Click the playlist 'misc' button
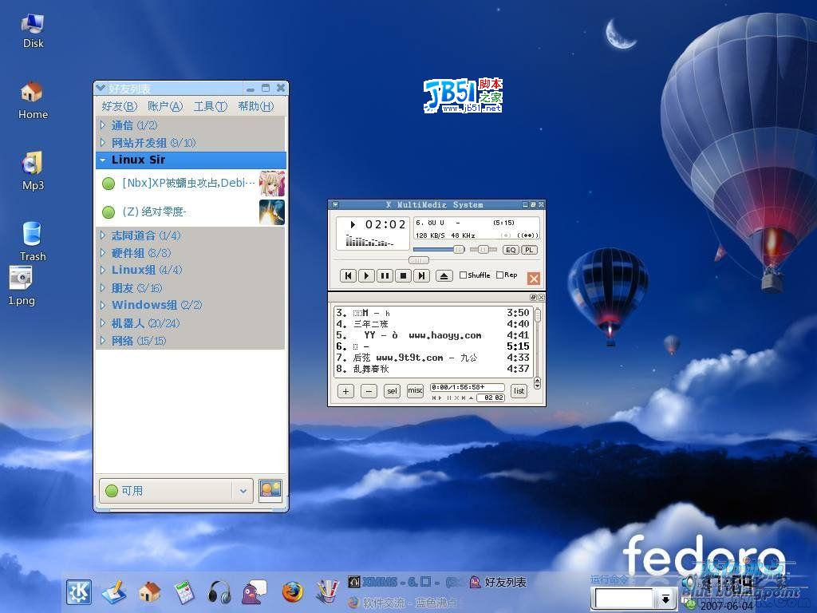The image size is (817, 613). point(415,391)
